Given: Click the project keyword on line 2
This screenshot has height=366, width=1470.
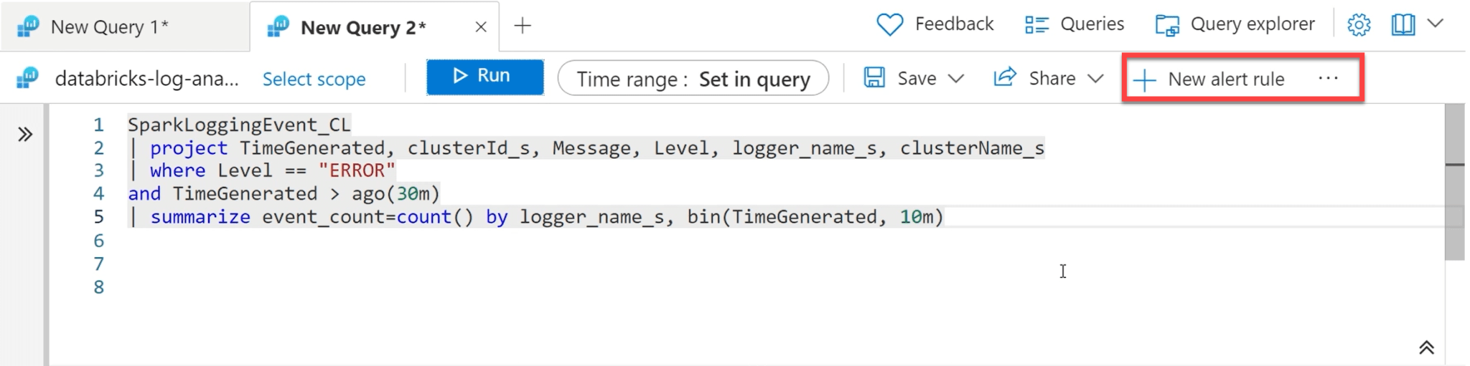Looking at the screenshot, I should click(x=189, y=148).
